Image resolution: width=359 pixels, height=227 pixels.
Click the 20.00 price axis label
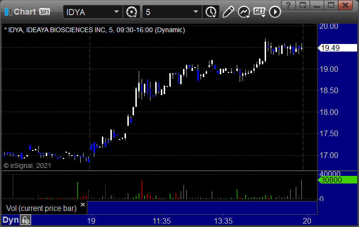[x=328, y=26]
